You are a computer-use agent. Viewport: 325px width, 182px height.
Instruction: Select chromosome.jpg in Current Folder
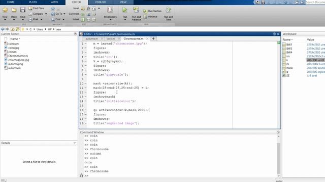19,60
